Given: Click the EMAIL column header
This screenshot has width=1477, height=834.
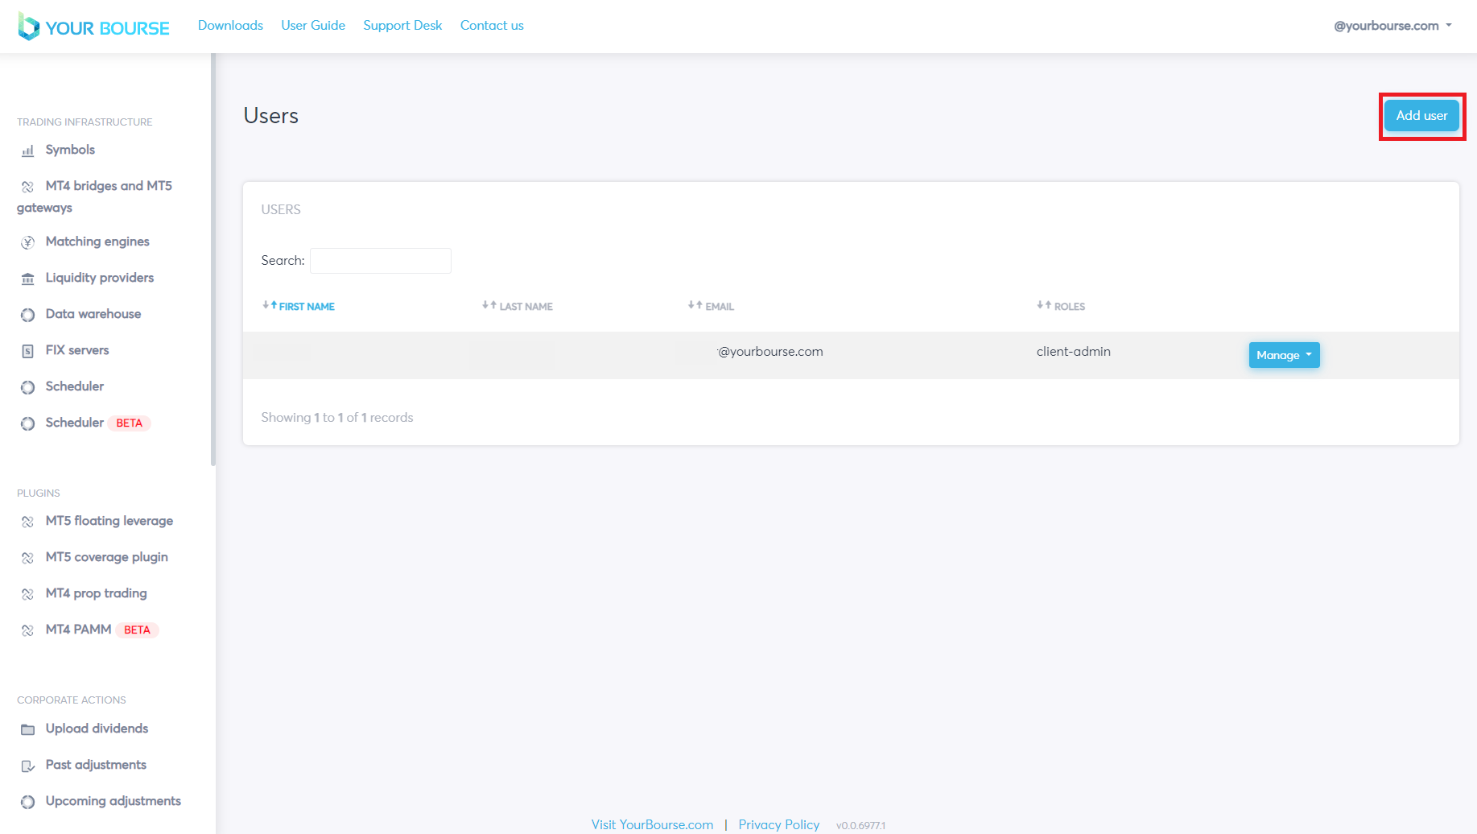Looking at the screenshot, I should click(x=720, y=307).
